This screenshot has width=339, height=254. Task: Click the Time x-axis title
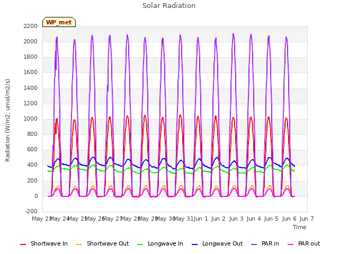click(300, 227)
